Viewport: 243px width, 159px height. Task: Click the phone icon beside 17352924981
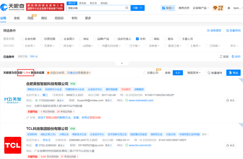pyautogui.click(x=36, y=100)
